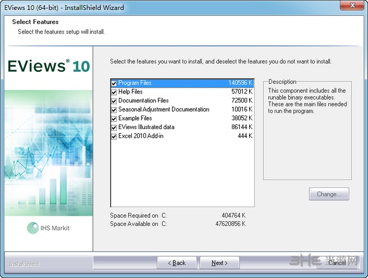Click the Select Features heading
Screen dimensions: 368x278
click(35, 22)
